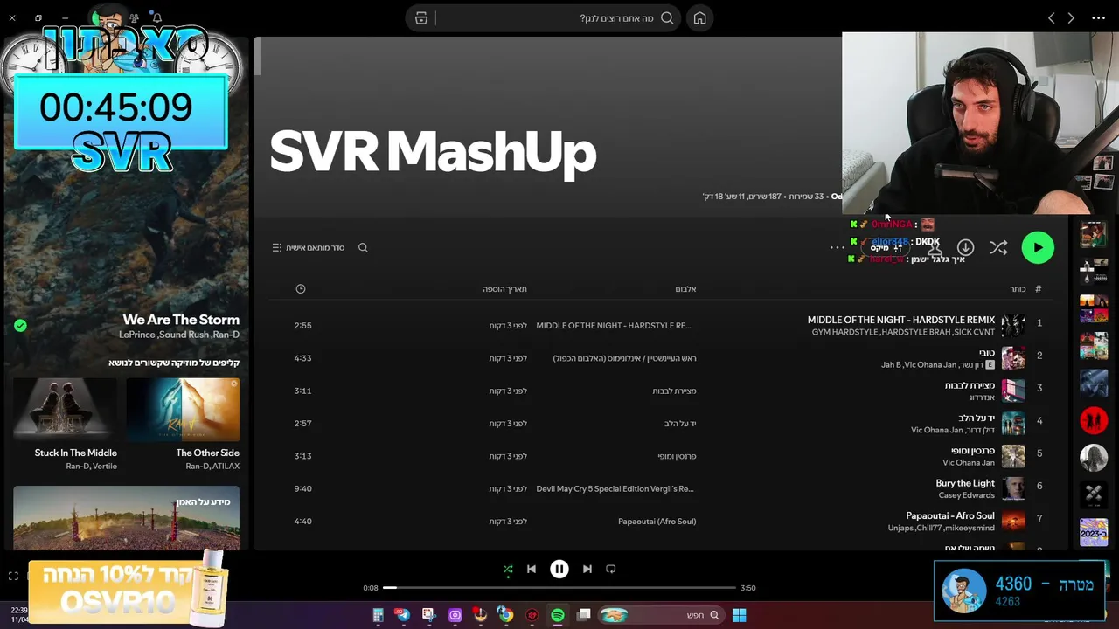Play the SVR MashUp playlist
The width and height of the screenshot is (1119, 629).
[x=1038, y=247]
